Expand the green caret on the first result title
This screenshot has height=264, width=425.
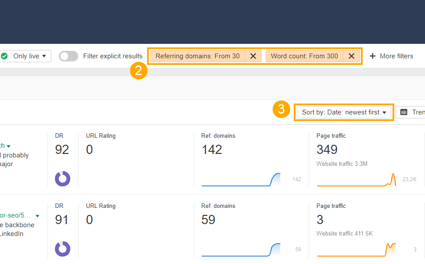(9, 145)
